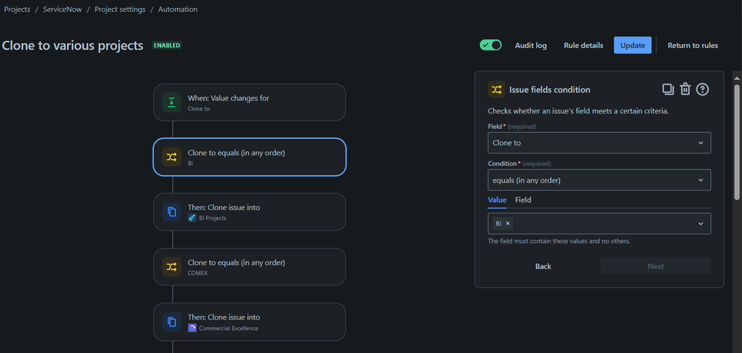The height and width of the screenshot is (353, 742).
Task: Open the Field dropdown showing Clone to
Action: (x=599, y=142)
